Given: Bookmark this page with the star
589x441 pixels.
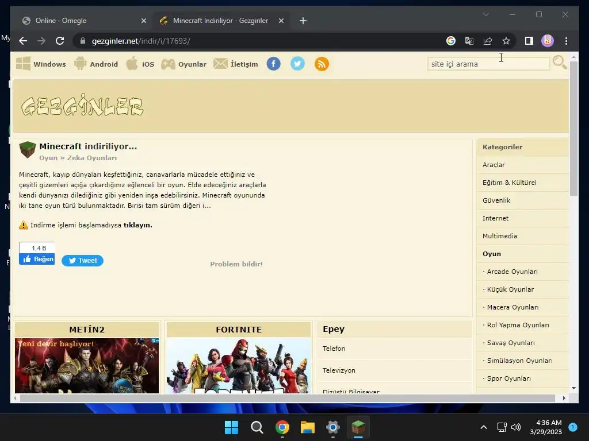Looking at the screenshot, I should point(506,41).
